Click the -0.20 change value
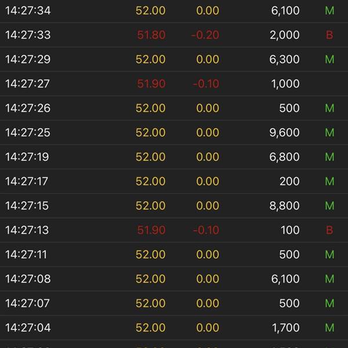The height and width of the screenshot is (348, 348). [205, 35]
